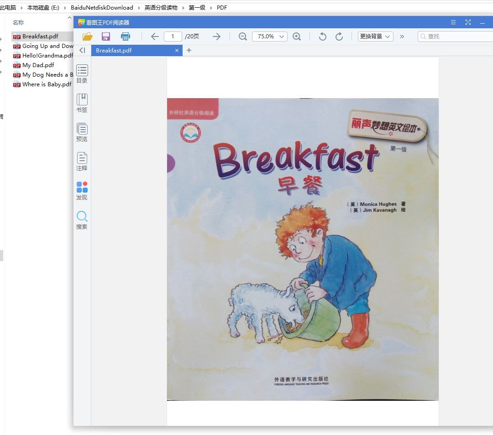This screenshot has width=493, height=435.
Task: Open a file with the folder icon
Action: coord(87,37)
